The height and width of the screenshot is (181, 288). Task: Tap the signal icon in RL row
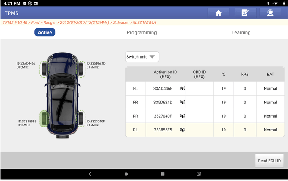click(x=182, y=130)
